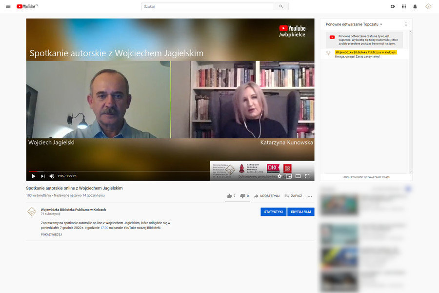439x293 pixels.
Task: Click the video title below player
Action: 74,188
